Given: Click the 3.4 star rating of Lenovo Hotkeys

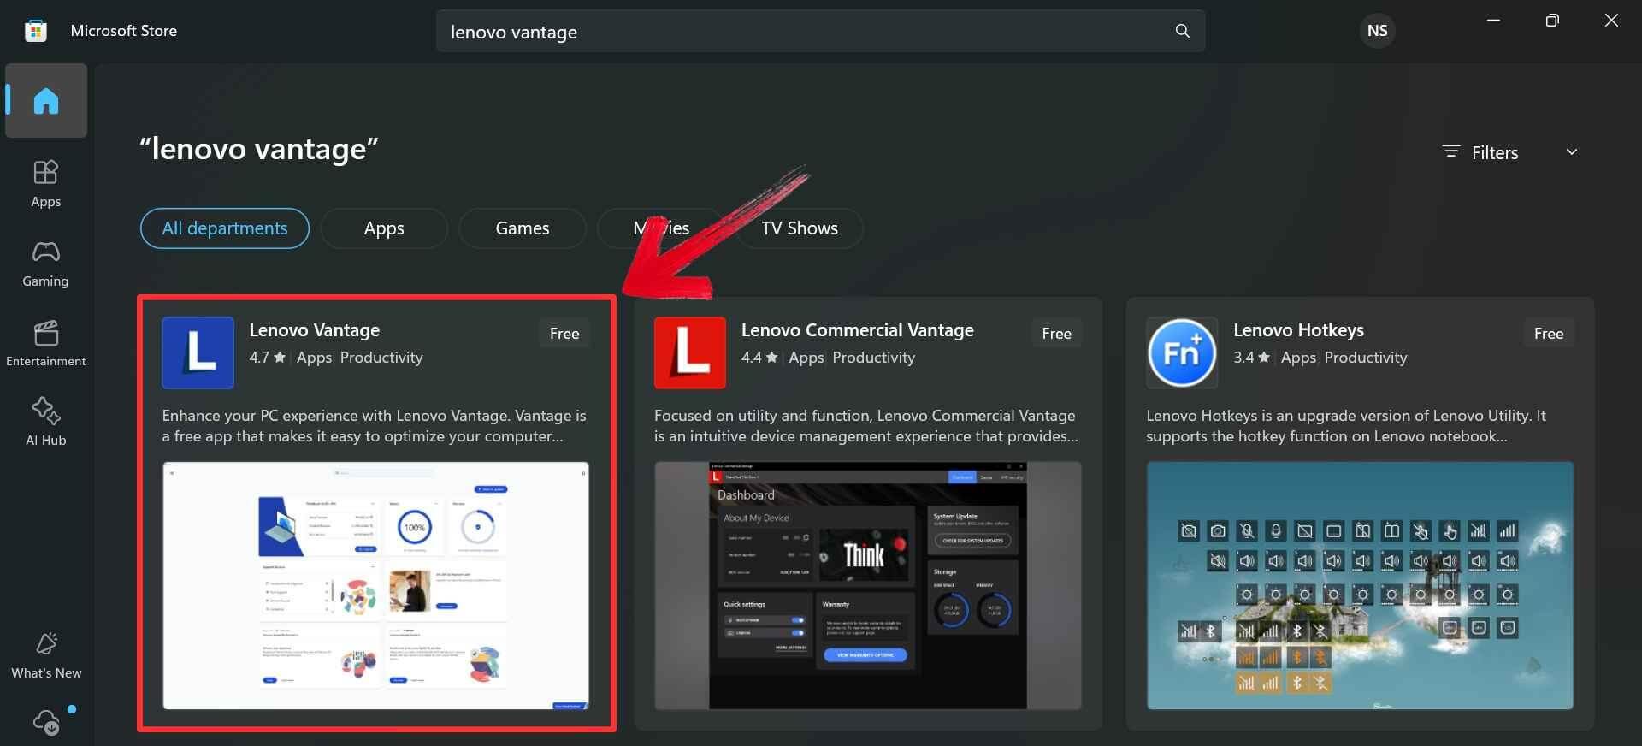Looking at the screenshot, I should pyautogui.click(x=1251, y=358).
